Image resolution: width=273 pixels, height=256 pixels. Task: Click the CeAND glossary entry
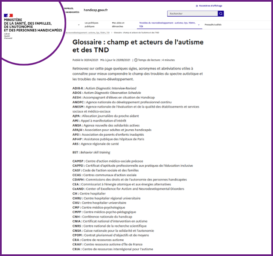[x=128, y=189]
